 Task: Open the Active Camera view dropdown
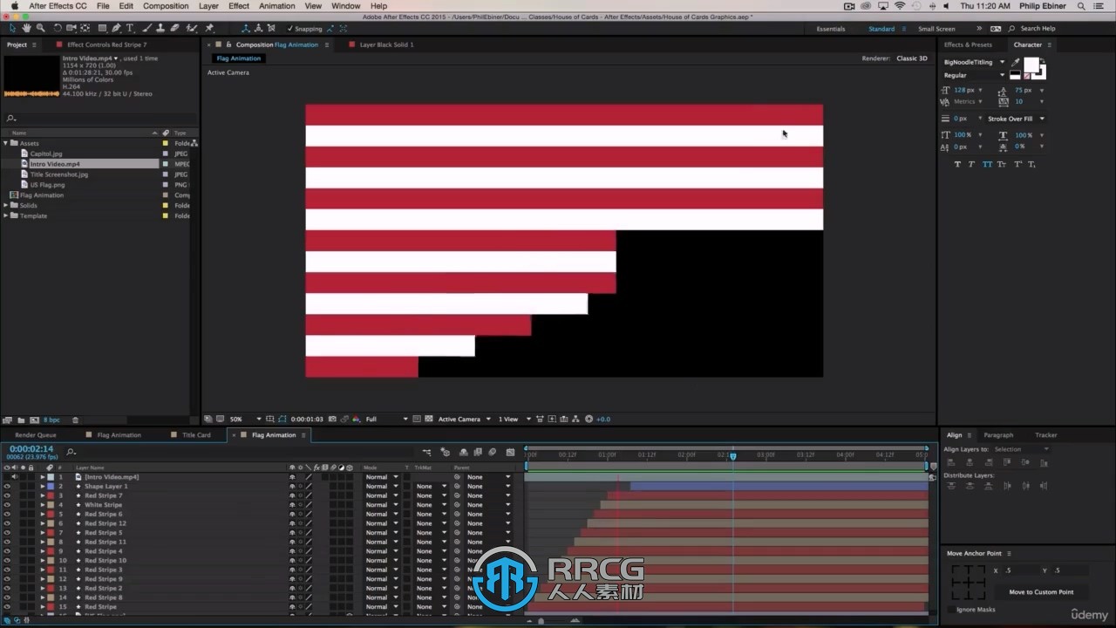tap(464, 419)
